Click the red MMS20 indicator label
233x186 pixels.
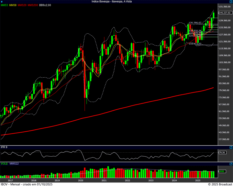tap(22, 5)
